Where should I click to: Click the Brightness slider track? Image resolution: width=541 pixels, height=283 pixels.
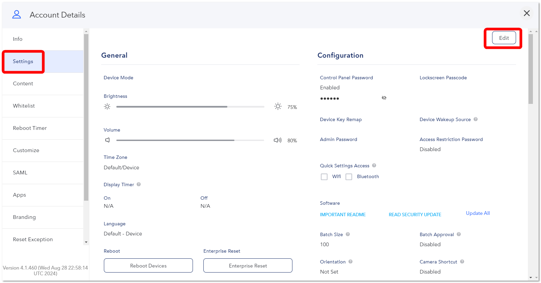click(190, 107)
